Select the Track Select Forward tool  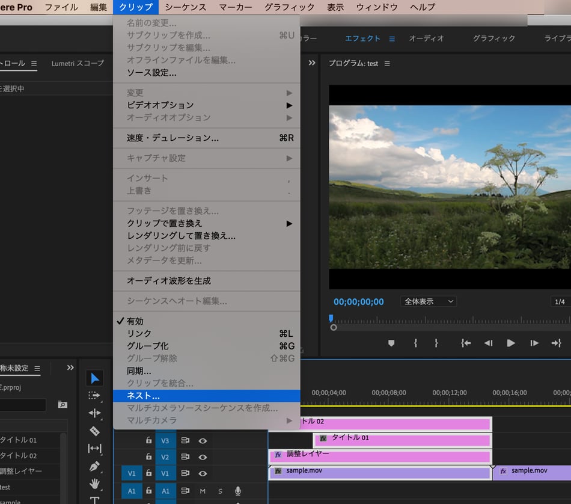(x=94, y=396)
